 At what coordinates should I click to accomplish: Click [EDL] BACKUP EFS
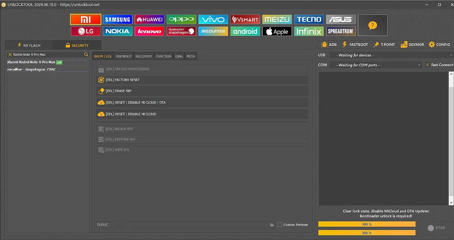point(202,129)
